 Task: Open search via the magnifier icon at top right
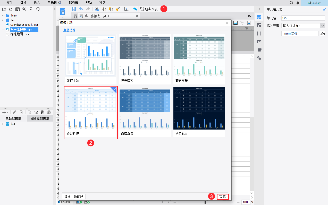click(291, 3)
